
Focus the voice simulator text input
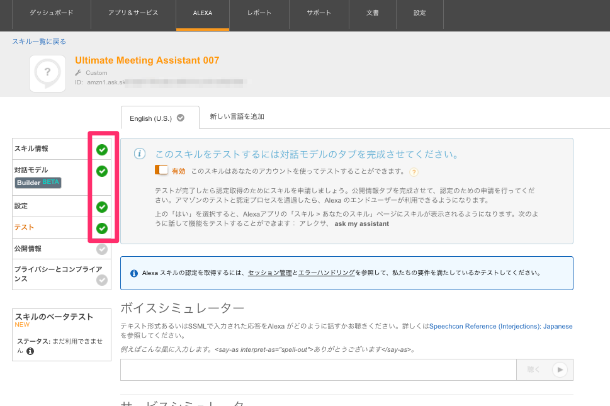[319, 370]
